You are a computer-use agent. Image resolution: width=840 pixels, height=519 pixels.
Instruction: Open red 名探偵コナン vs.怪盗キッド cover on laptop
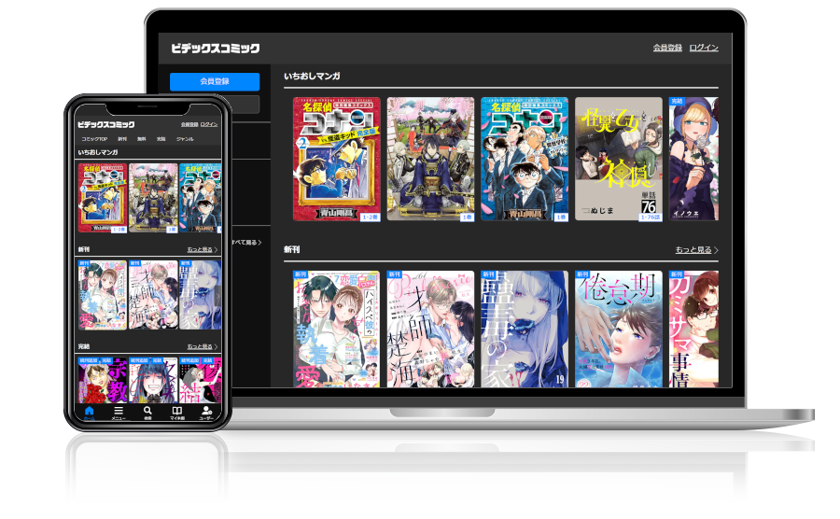coord(337,159)
